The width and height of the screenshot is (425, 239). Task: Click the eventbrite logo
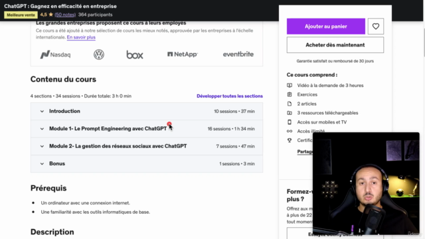click(x=238, y=54)
